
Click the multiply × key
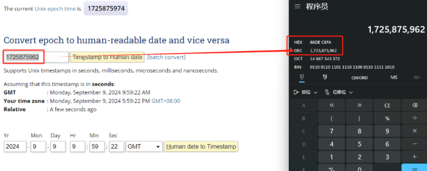(415, 131)
